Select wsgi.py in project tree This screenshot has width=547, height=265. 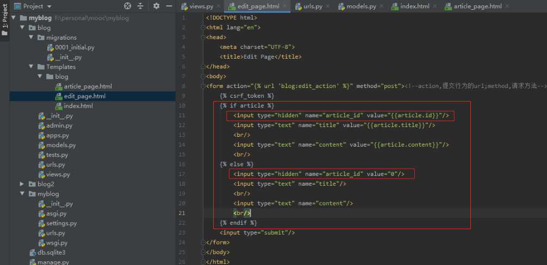57,243
